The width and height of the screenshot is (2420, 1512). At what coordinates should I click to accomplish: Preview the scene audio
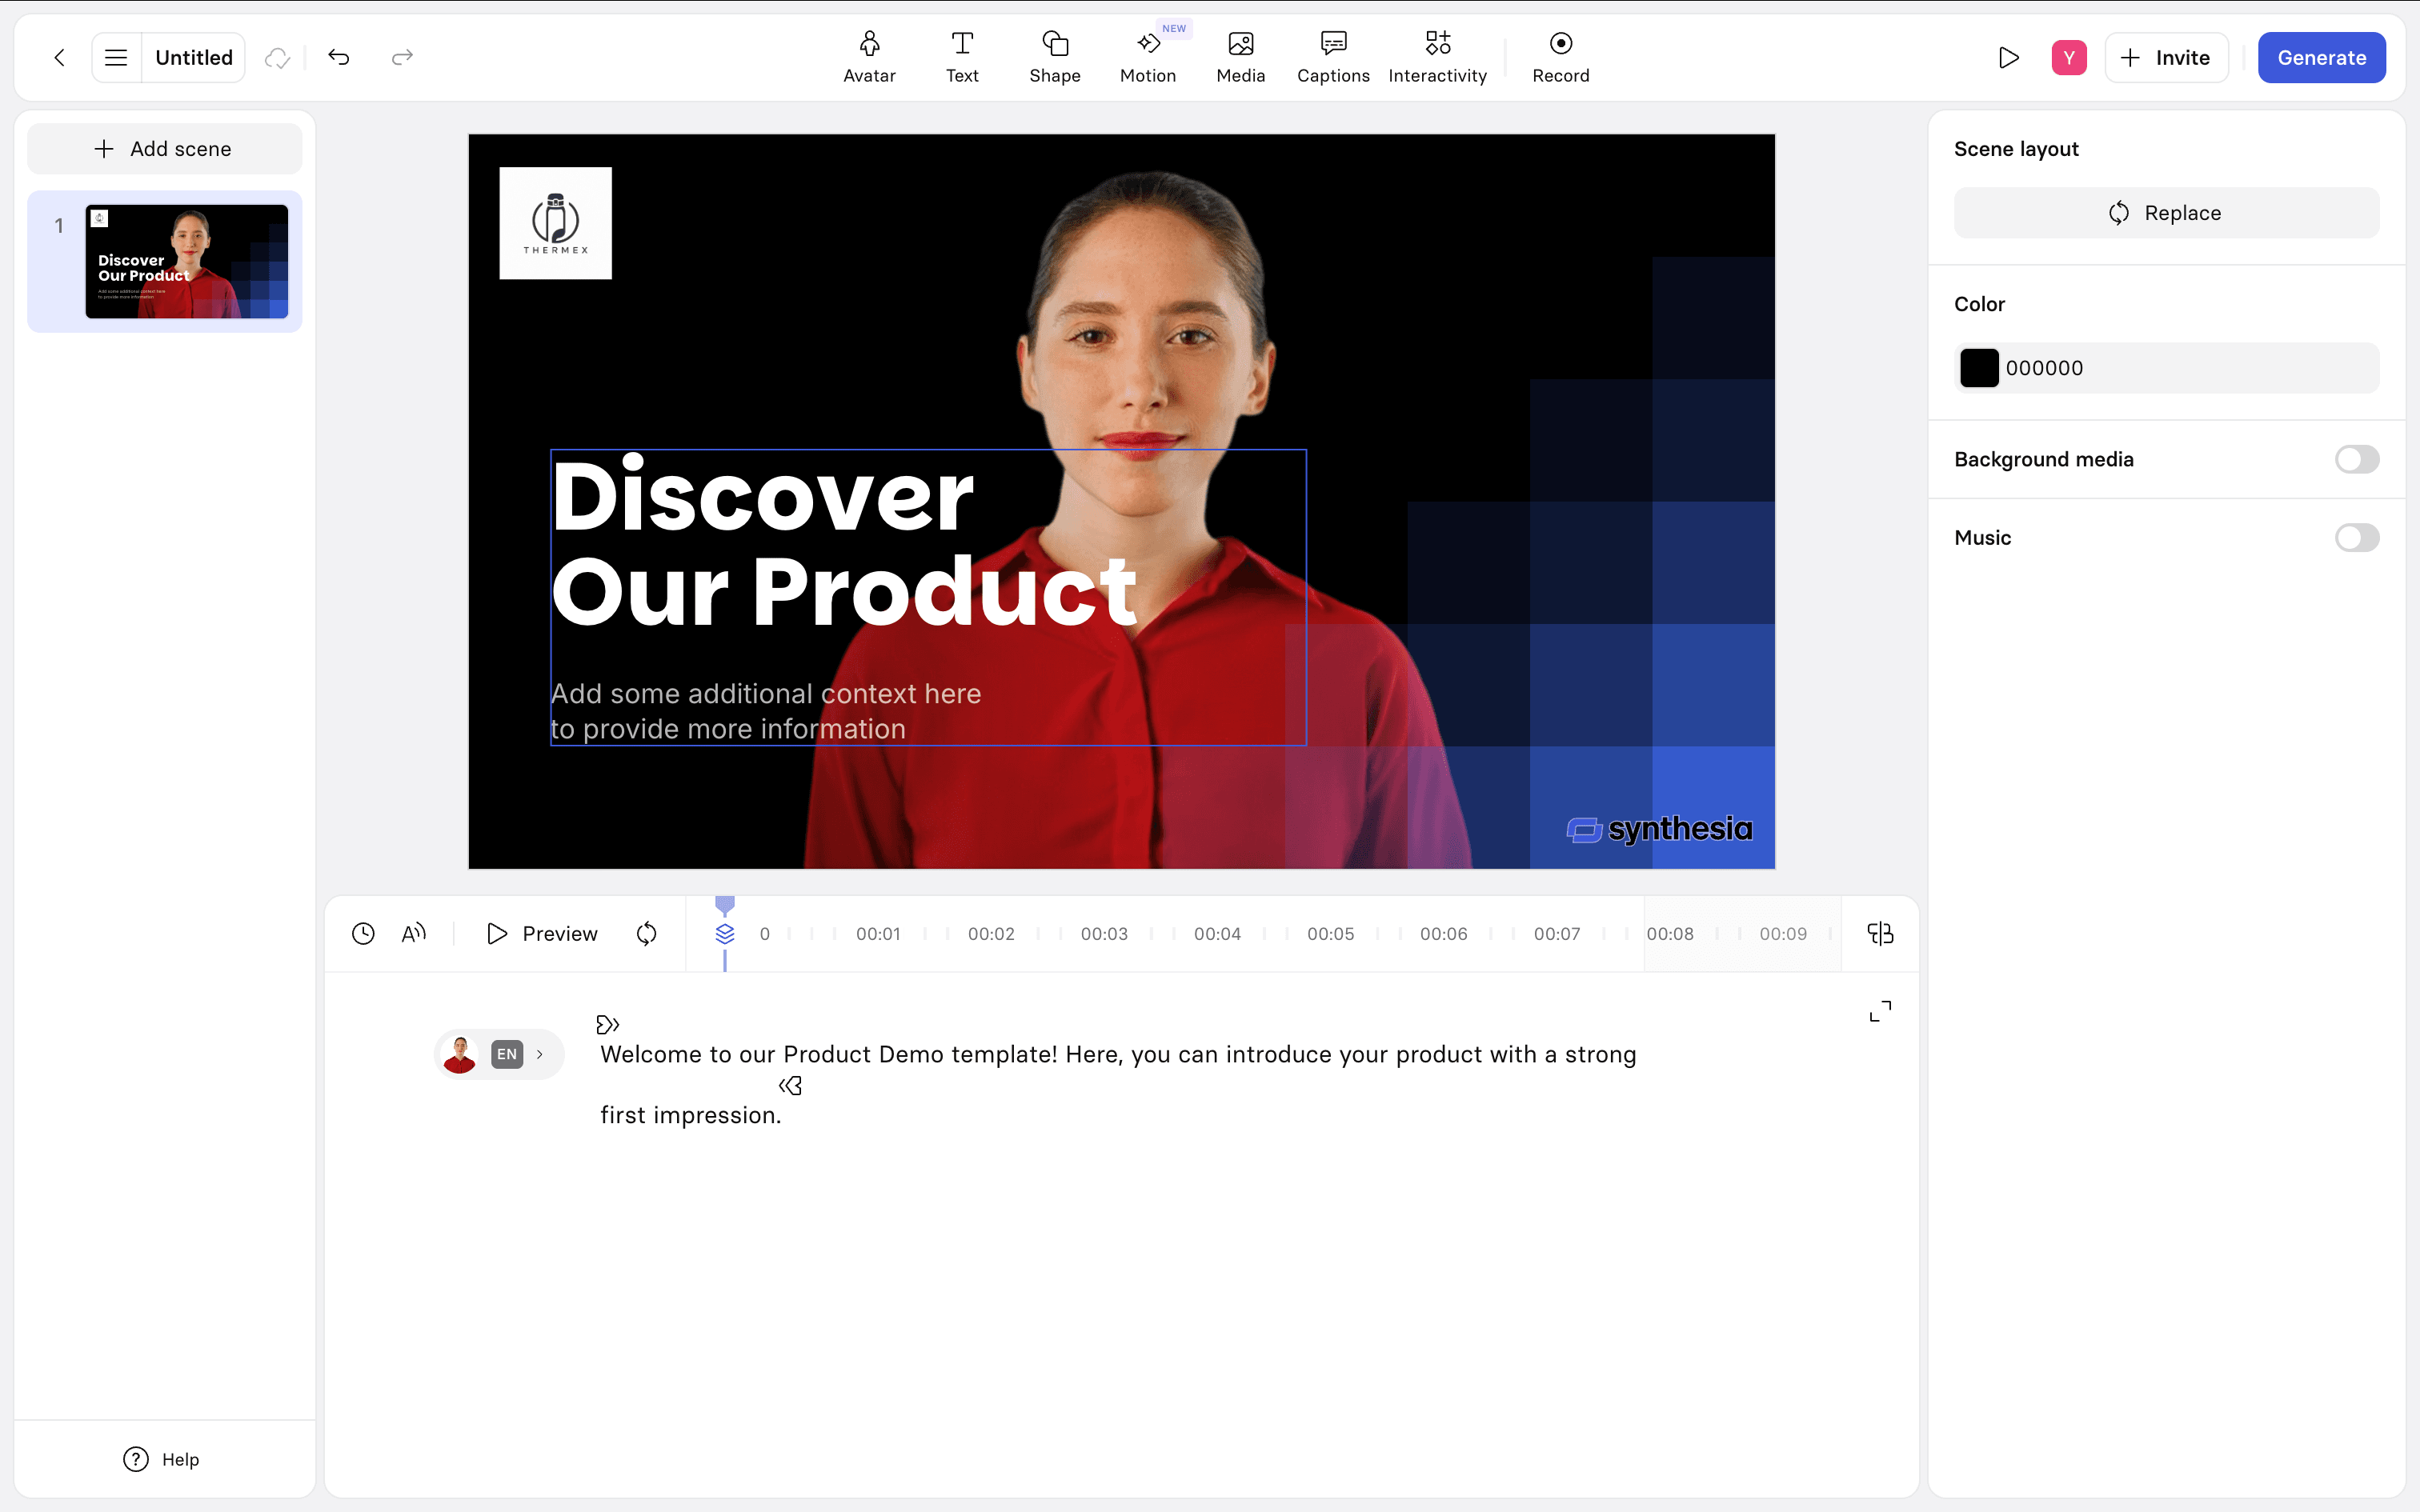542,933
